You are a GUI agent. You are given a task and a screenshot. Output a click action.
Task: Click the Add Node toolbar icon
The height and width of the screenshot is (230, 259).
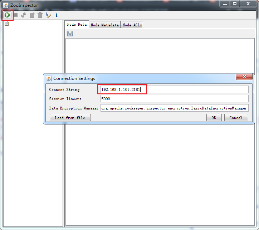click(32, 15)
